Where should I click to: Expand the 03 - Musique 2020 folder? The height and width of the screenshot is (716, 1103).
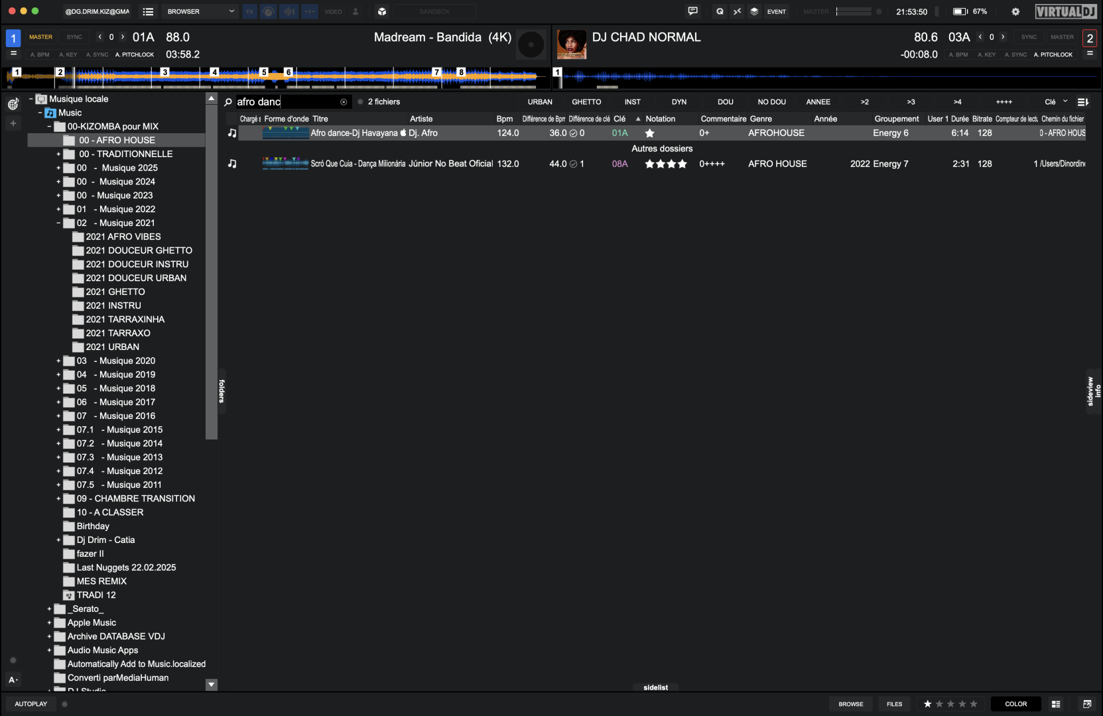[58, 361]
